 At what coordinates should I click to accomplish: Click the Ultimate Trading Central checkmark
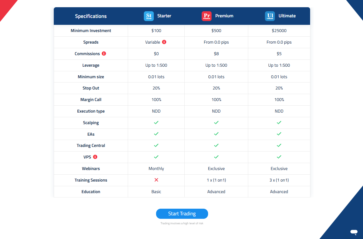point(279,145)
